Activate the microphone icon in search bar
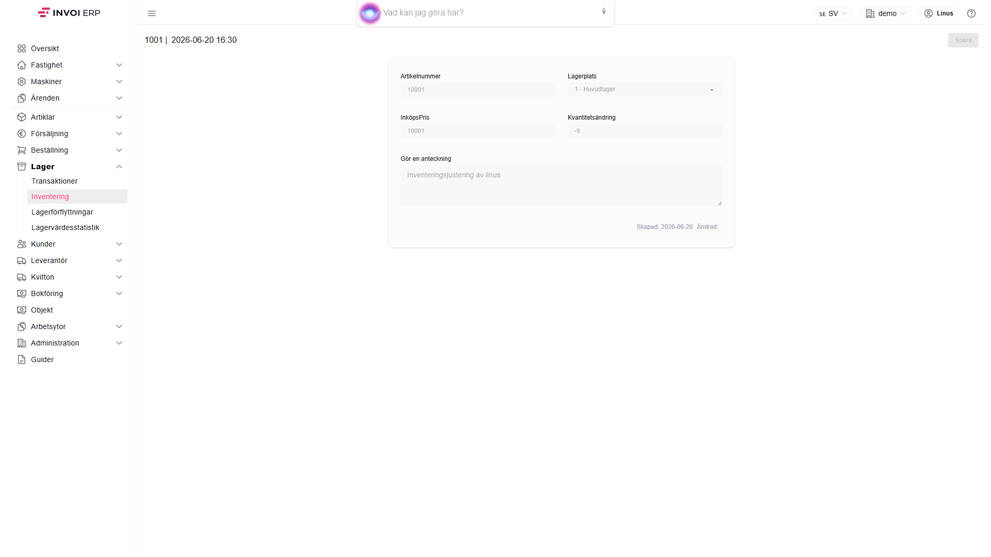991x557 pixels. tap(604, 11)
